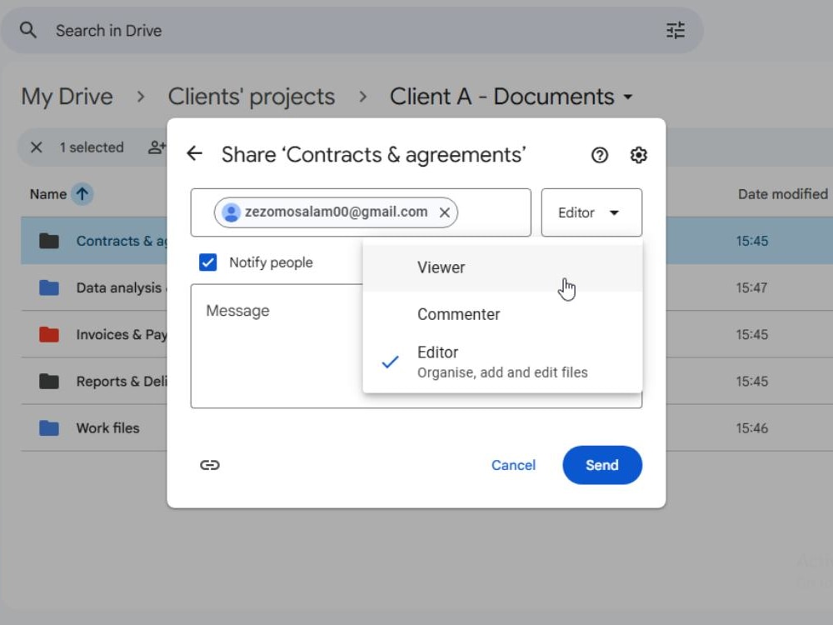Go back with the share dialog arrow
This screenshot has width=833, height=625.
click(194, 154)
